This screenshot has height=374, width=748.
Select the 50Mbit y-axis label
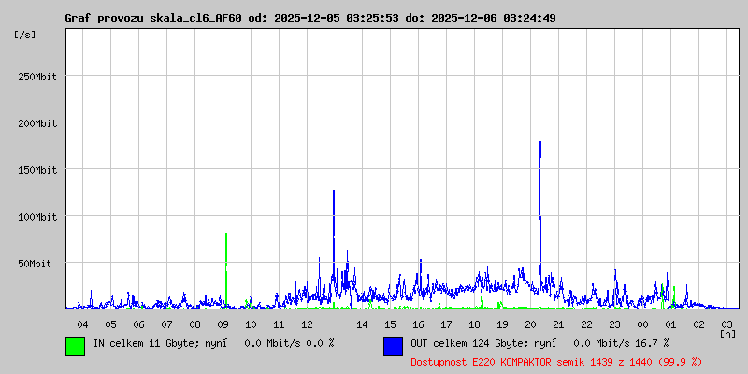point(41,264)
